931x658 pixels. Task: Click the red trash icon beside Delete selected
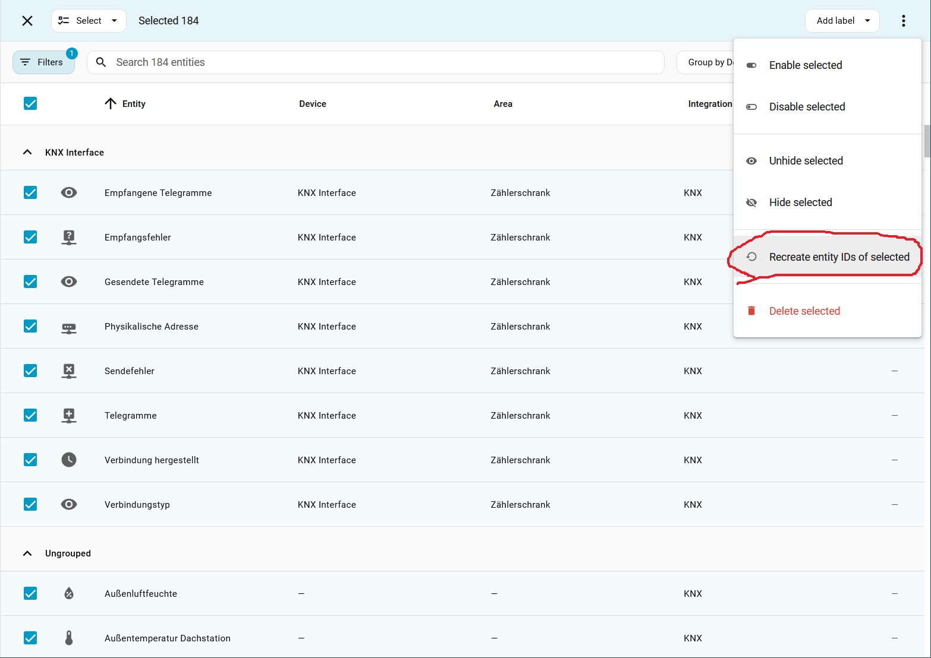[x=751, y=311]
